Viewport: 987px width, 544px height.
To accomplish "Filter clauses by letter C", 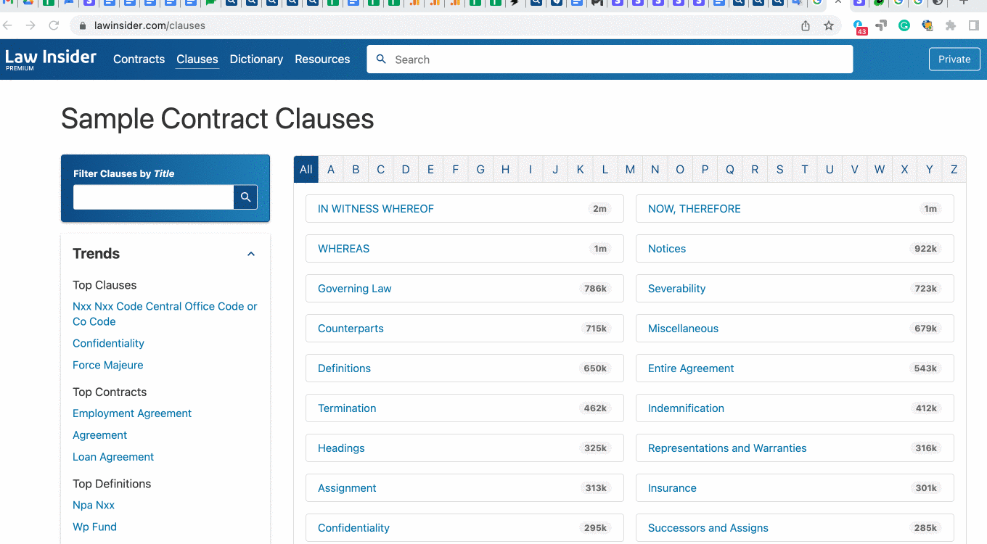I will tap(380, 170).
